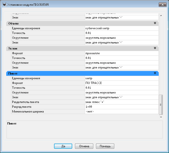Select Разделитель пикета value field
The image size is (169, 153).
[121, 102]
